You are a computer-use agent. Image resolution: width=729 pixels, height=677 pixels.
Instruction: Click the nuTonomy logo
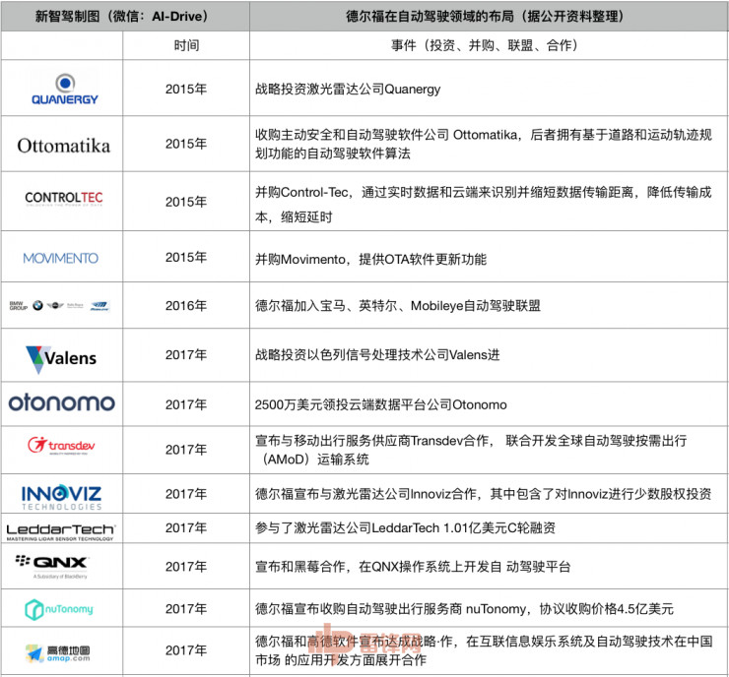60,609
